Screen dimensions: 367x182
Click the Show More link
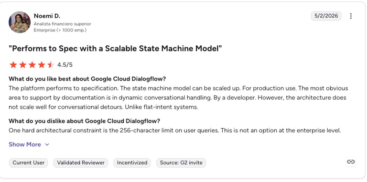click(x=25, y=144)
